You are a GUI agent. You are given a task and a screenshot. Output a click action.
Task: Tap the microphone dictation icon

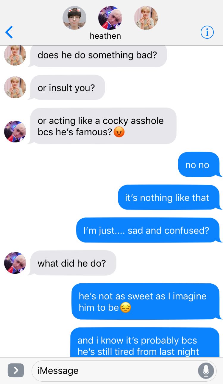pyautogui.click(x=206, y=371)
